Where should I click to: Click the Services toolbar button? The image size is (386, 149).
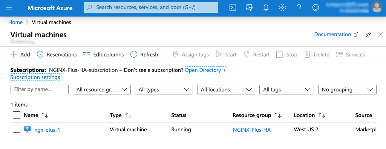(350, 54)
